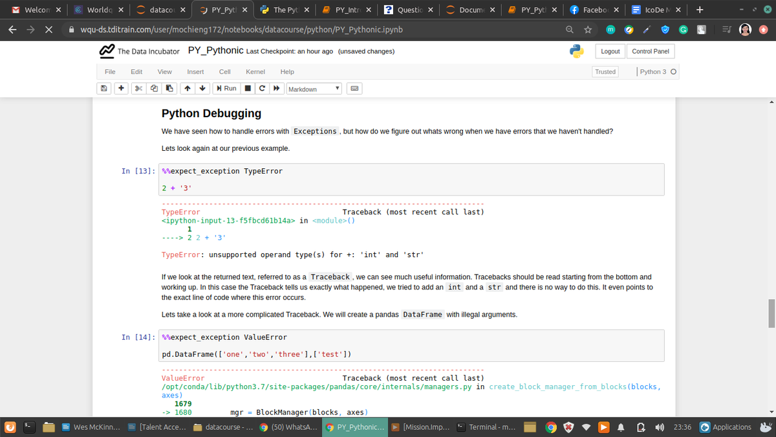Restart kernel and re-run the whole notebook
Viewport: 776px width, 437px height.
(277, 89)
